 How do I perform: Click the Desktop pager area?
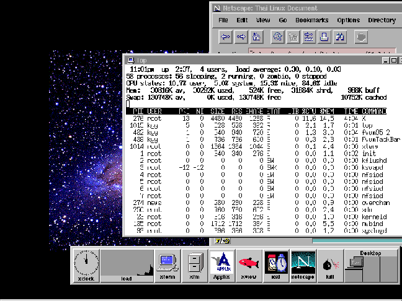(370, 268)
